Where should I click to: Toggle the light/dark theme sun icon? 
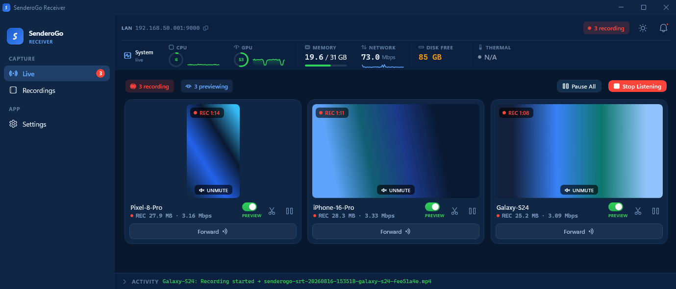(643, 28)
